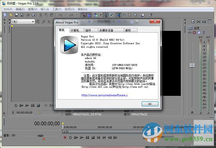216x148 pixels.
Task: Open the sonycreativesoftware website link
Action: (104, 95)
